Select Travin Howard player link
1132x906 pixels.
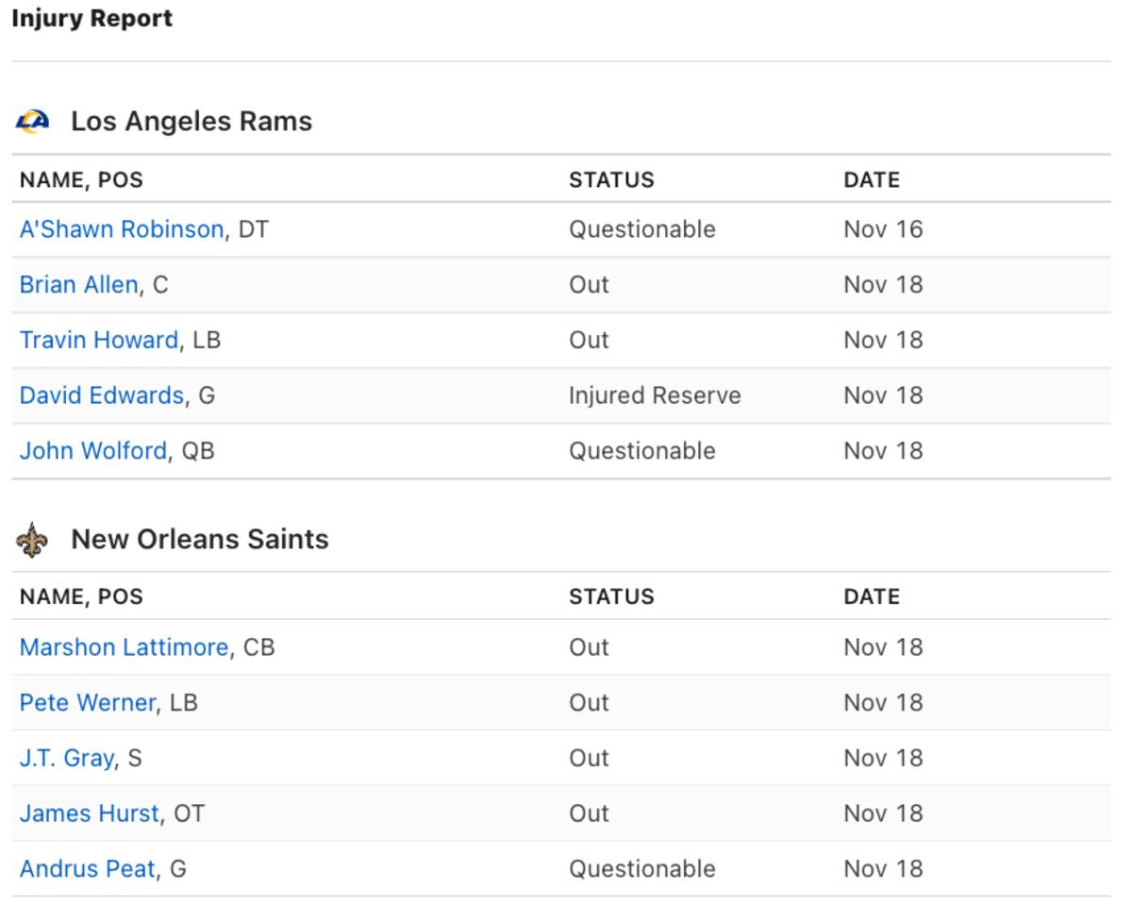99,340
